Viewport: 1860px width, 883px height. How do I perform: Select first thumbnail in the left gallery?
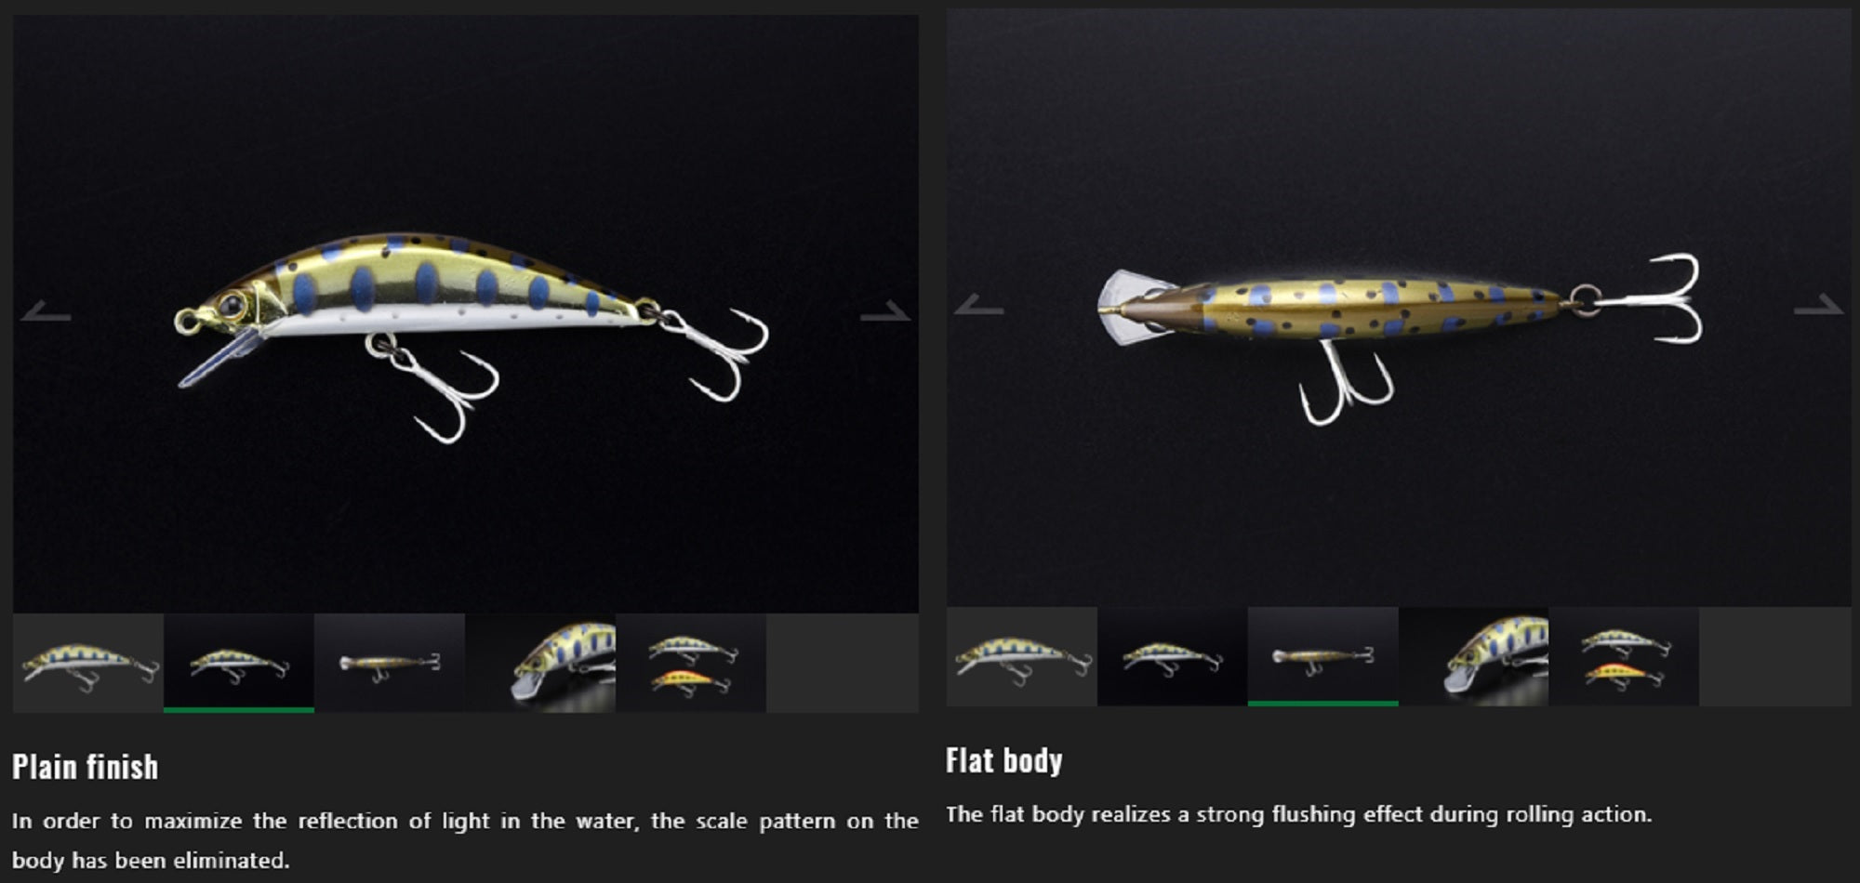coord(88,663)
